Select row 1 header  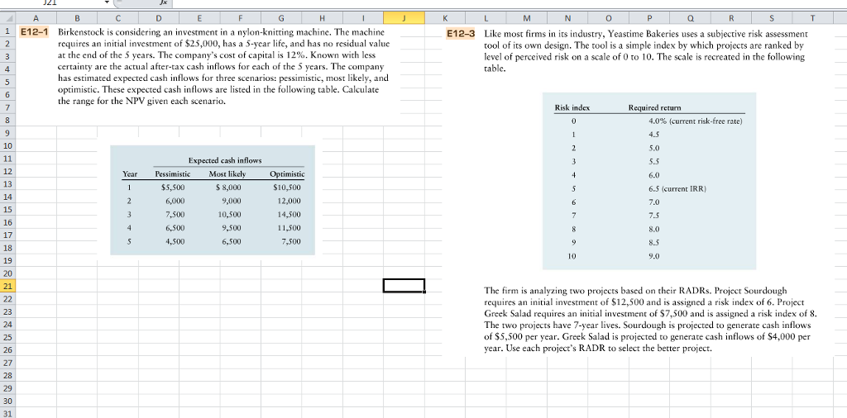pos(7,32)
